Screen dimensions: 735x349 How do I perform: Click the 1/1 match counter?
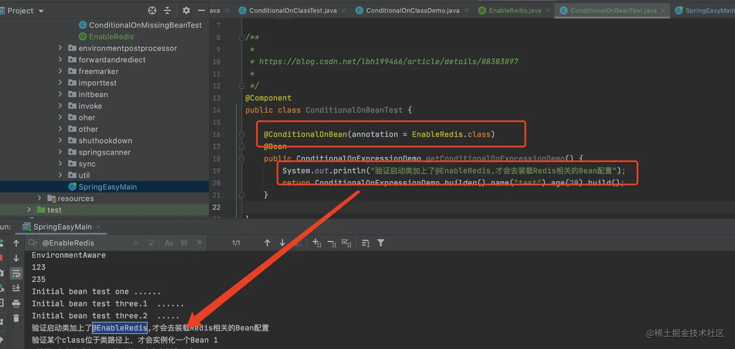tap(236, 243)
